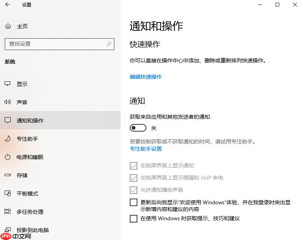Click the 系统 section heading
The height and width of the screenshot is (240, 303).
click(x=10, y=62)
